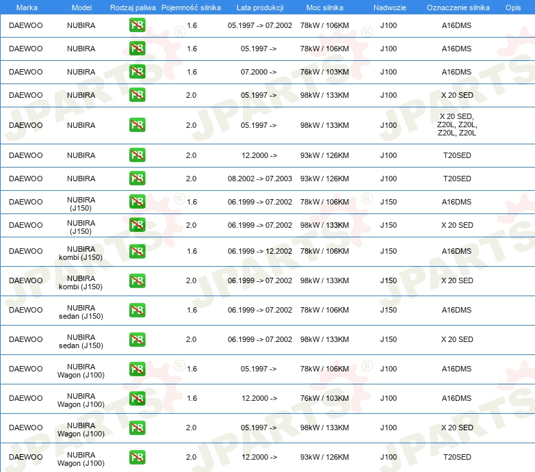Click model cell NUBIRA kombi (J150) in 2.0 row
The height and width of the screenshot is (472, 535).
[x=81, y=283]
